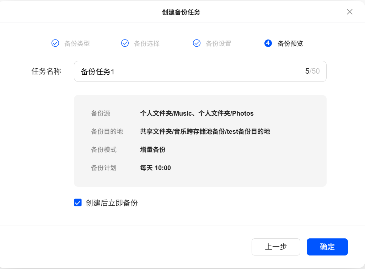Select the 备份设置 step label

pyautogui.click(x=218, y=44)
